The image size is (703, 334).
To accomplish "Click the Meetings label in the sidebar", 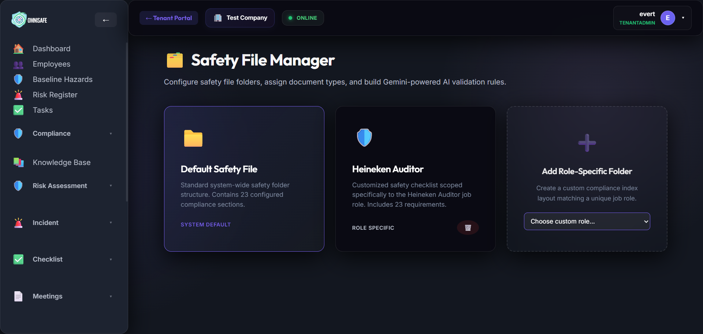I will tap(48, 296).
